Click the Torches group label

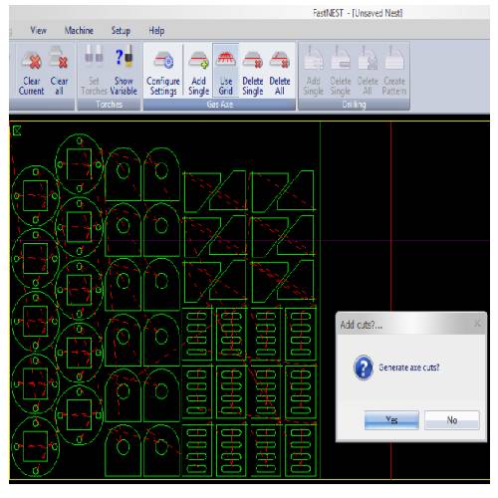pyautogui.click(x=110, y=105)
